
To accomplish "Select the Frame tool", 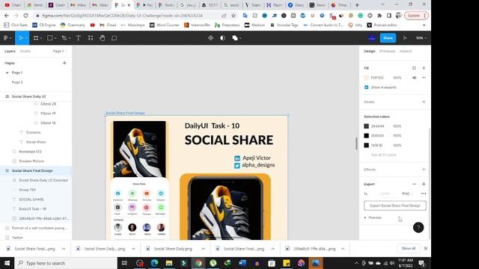I will (x=36, y=38).
